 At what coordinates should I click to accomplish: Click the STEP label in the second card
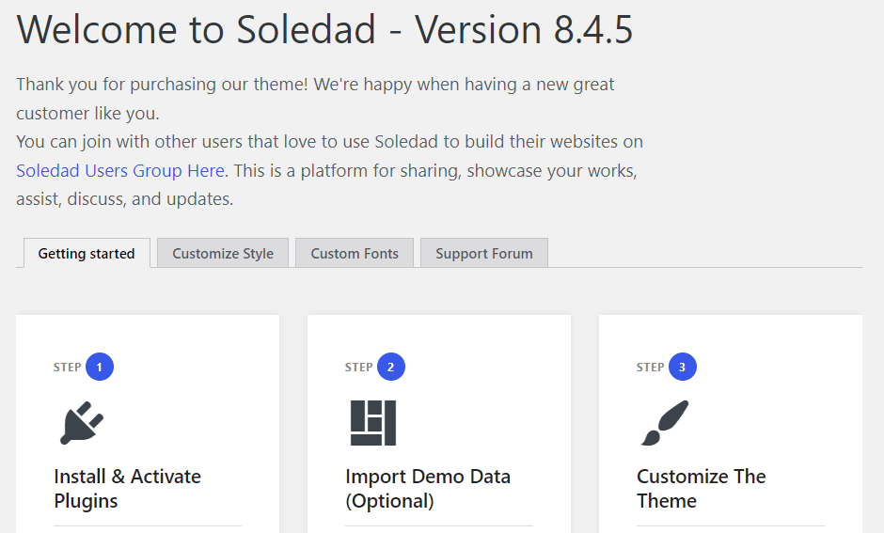click(359, 367)
